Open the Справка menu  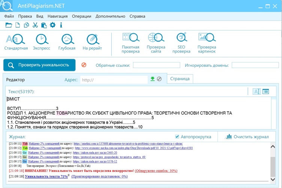[x=137, y=16]
